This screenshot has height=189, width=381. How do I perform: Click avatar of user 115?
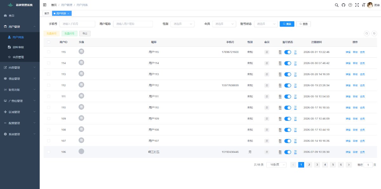[81, 52]
